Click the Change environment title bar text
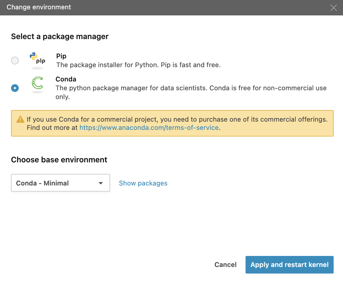343x284 pixels. pyautogui.click(x=39, y=7)
